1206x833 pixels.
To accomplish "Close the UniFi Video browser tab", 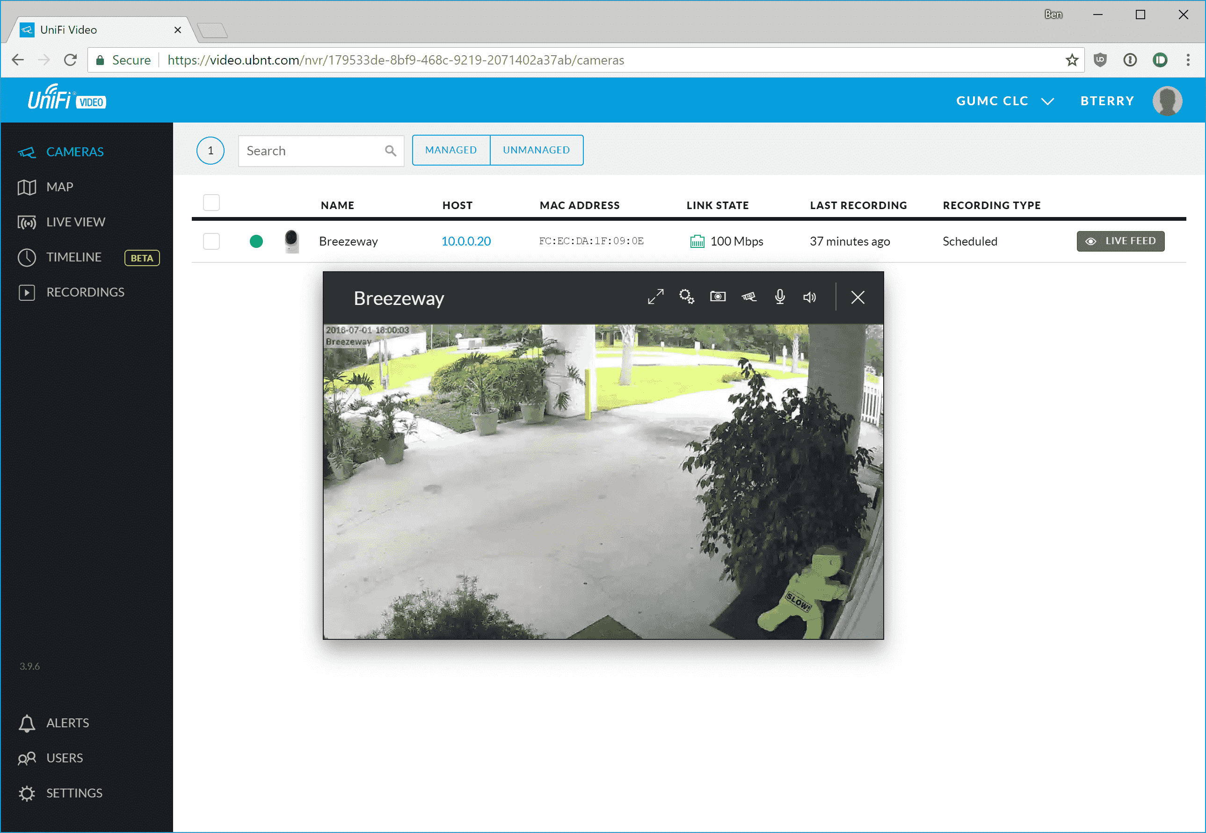I will (177, 30).
